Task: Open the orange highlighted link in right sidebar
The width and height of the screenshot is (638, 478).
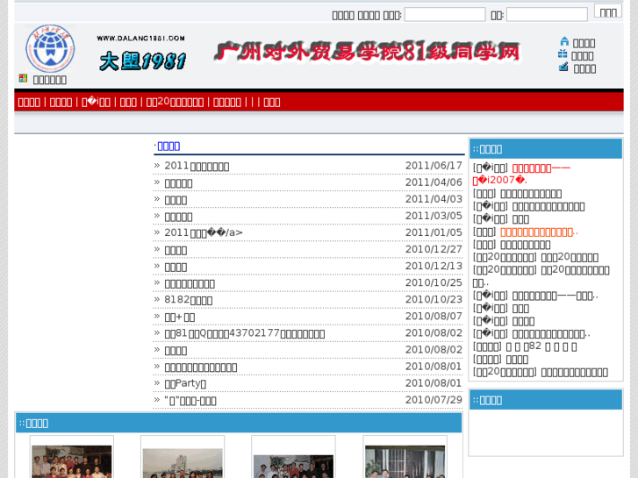Action: [539, 232]
